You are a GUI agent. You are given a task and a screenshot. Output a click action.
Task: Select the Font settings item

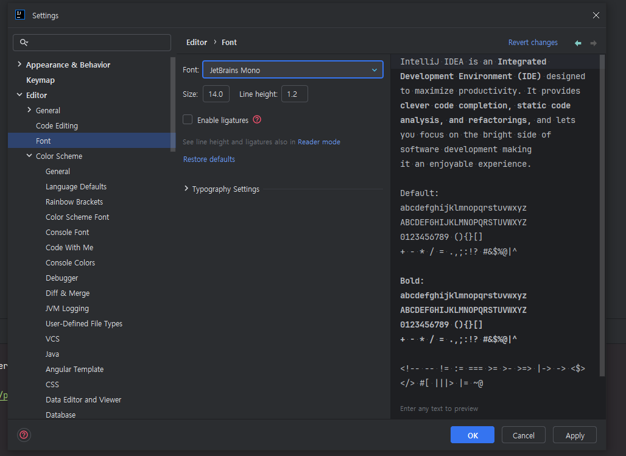91,141
